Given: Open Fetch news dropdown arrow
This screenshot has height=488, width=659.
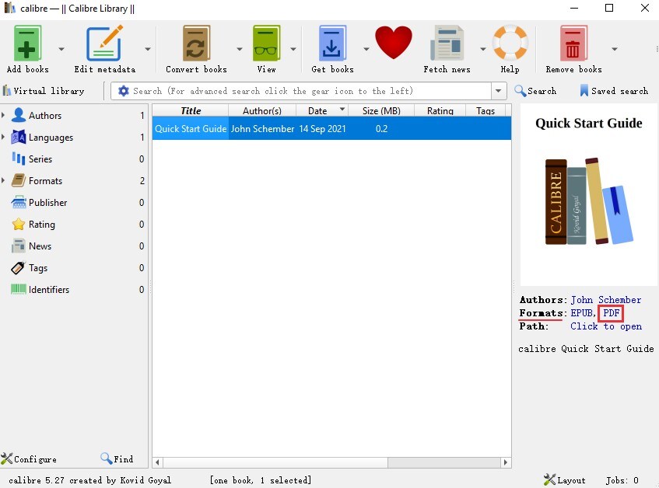Looking at the screenshot, I should [483, 49].
